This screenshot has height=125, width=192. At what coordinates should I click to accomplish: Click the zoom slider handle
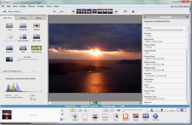tap(123, 110)
